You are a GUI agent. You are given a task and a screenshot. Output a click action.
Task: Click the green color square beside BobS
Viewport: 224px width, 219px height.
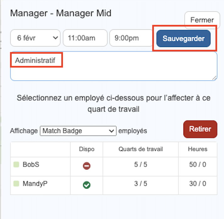(16, 165)
